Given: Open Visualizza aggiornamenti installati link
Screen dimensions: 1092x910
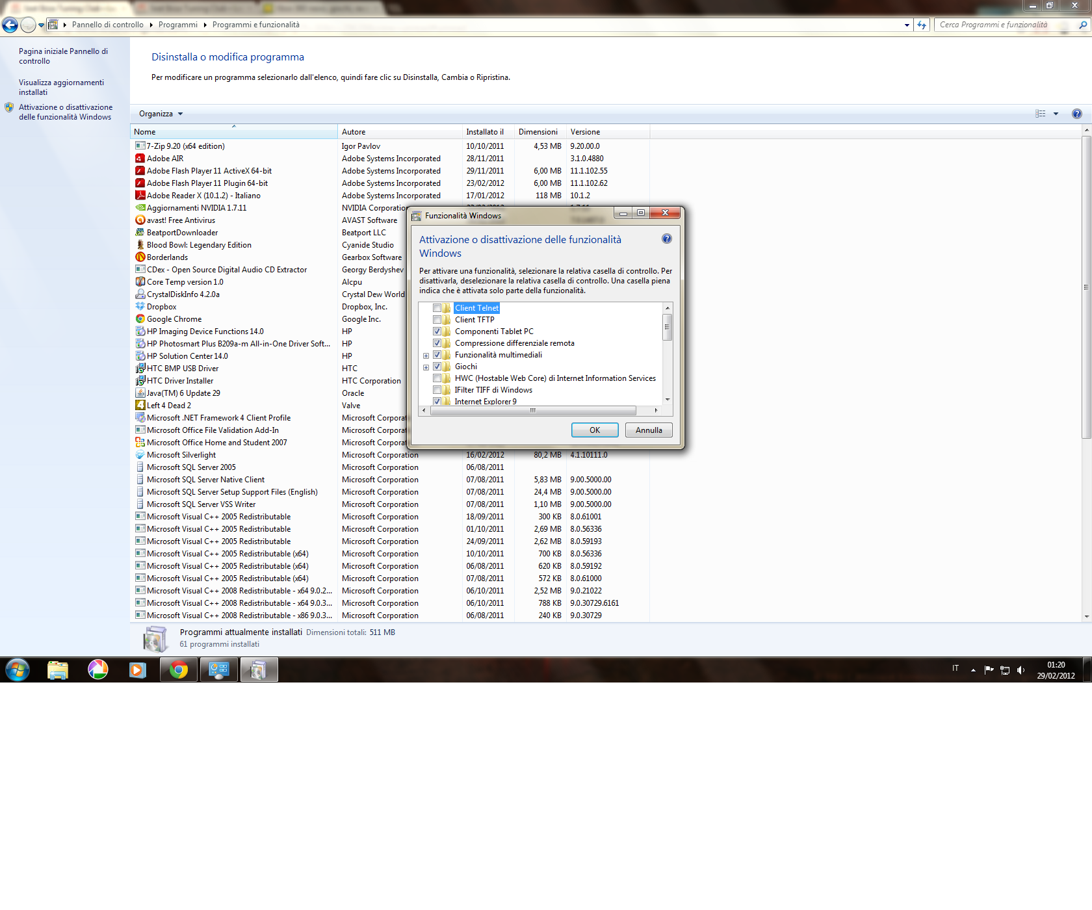Looking at the screenshot, I should 61,87.
